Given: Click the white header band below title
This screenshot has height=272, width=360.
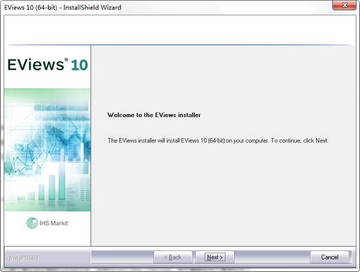Looking at the screenshot, I should [x=180, y=29].
